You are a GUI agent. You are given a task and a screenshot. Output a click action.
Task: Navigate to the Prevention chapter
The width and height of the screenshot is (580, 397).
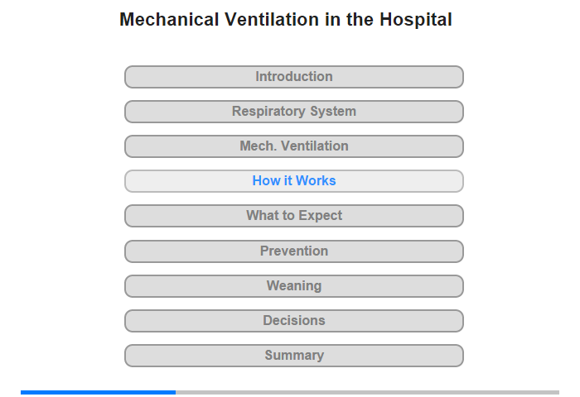click(x=293, y=251)
